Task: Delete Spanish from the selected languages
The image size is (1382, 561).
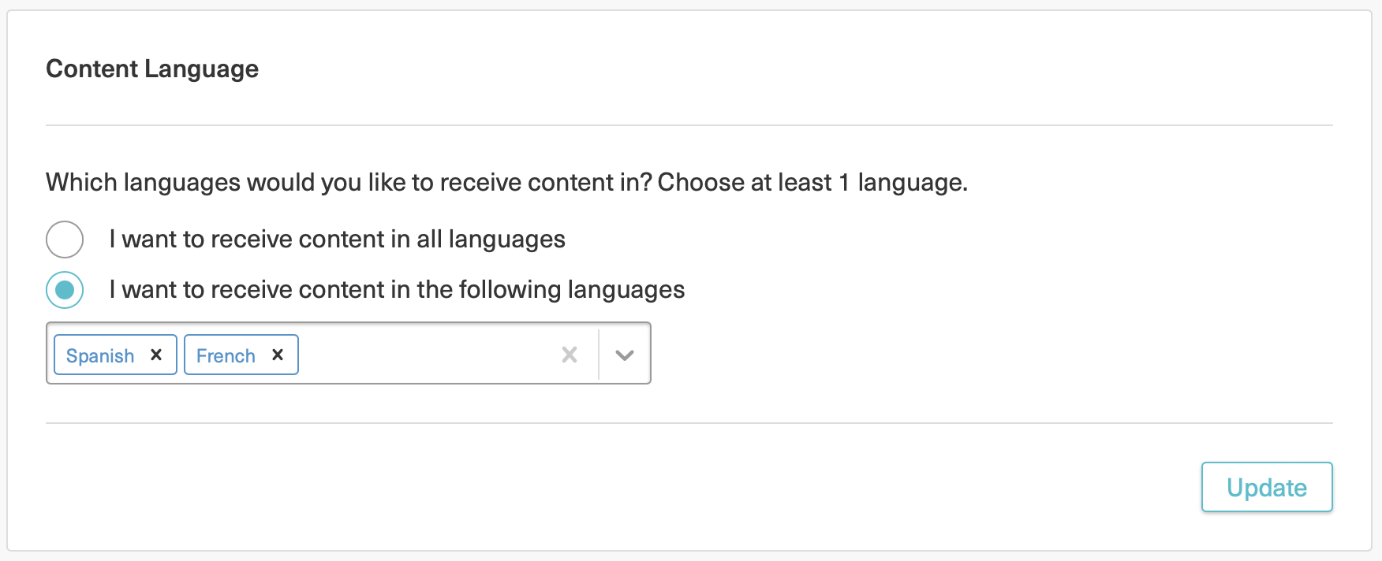Action: [156, 355]
